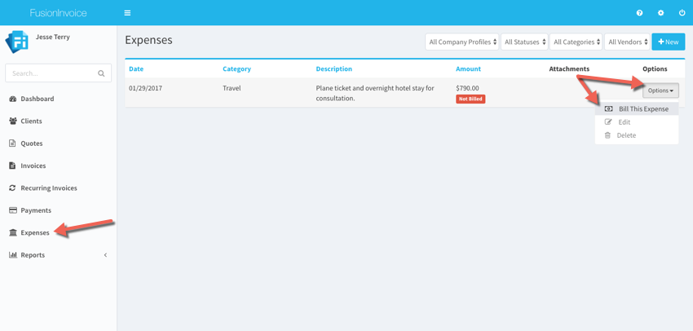The height and width of the screenshot is (331, 693).
Task: Click the power logout icon
Action: coord(682,13)
